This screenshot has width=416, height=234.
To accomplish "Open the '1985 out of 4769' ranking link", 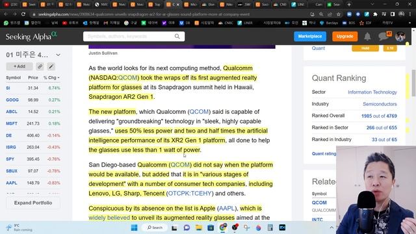I will tap(379, 116).
